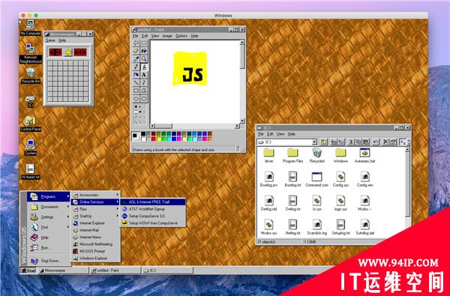The image size is (450, 296).
Task: Expand the StartUp programs submenu
Action: tap(96, 216)
